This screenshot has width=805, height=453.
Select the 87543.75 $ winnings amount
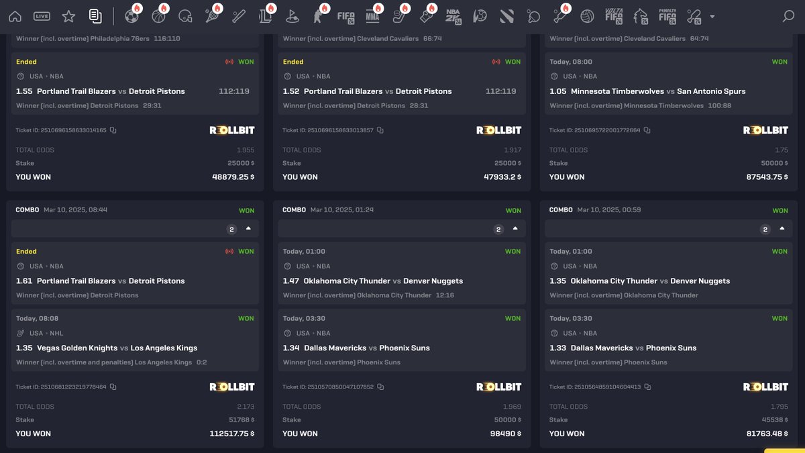pos(767,177)
